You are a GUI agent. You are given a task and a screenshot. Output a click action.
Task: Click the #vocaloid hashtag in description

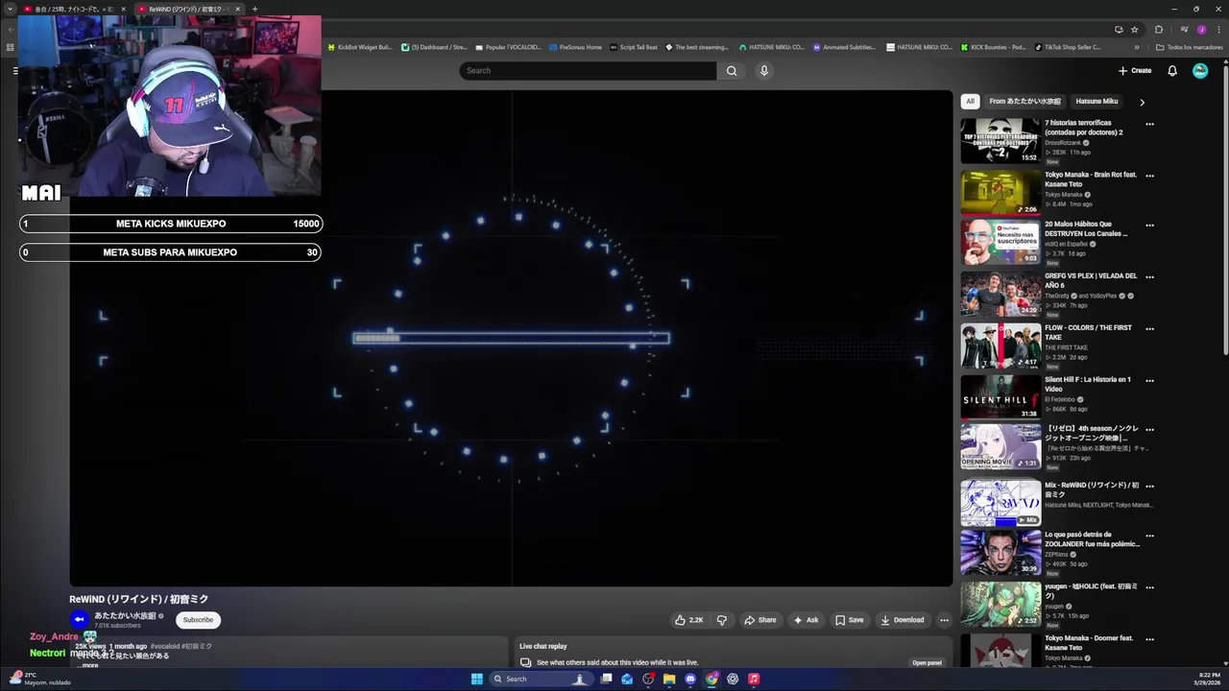pyautogui.click(x=165, y=646)
